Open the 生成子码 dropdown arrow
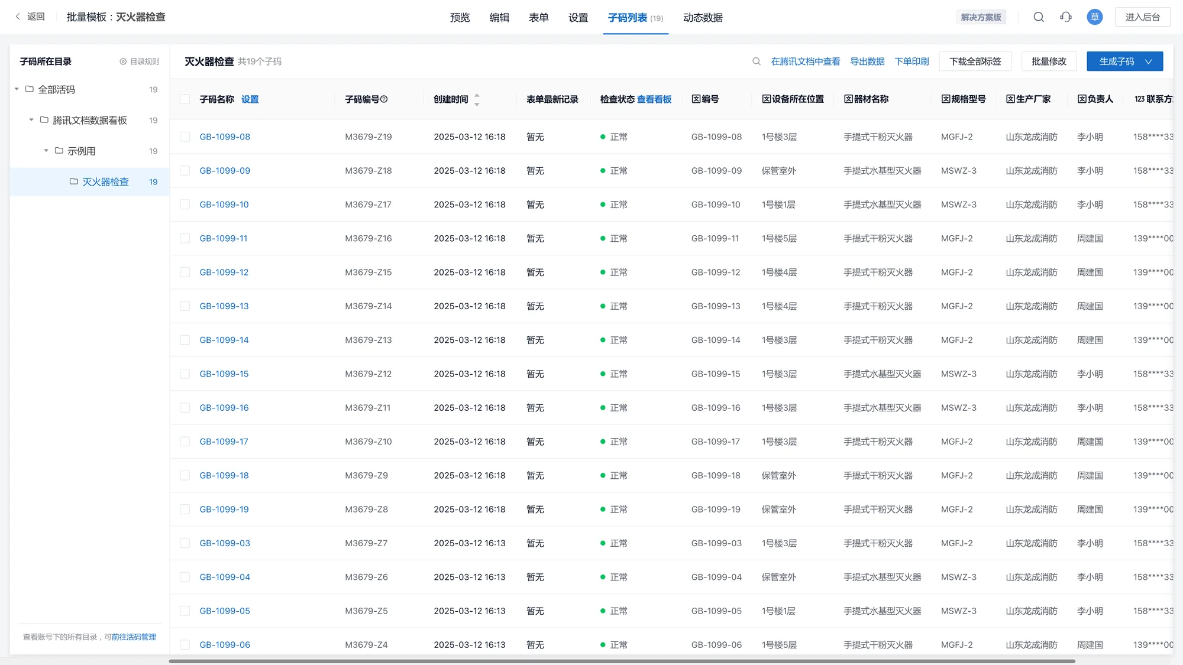Viewport: 1183px width, 665px height. click(1149, 61)
